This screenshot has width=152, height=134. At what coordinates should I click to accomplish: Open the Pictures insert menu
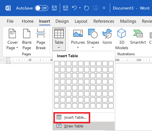[x=78, y=39]
